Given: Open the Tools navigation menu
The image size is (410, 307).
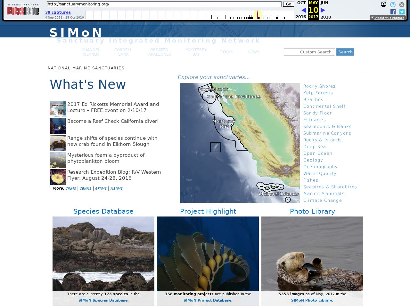Looking at the screenshot, I should [227, 52].
